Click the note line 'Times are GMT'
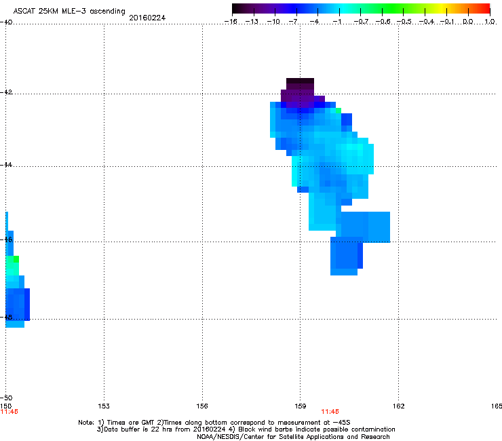 (x=131, y=423)
